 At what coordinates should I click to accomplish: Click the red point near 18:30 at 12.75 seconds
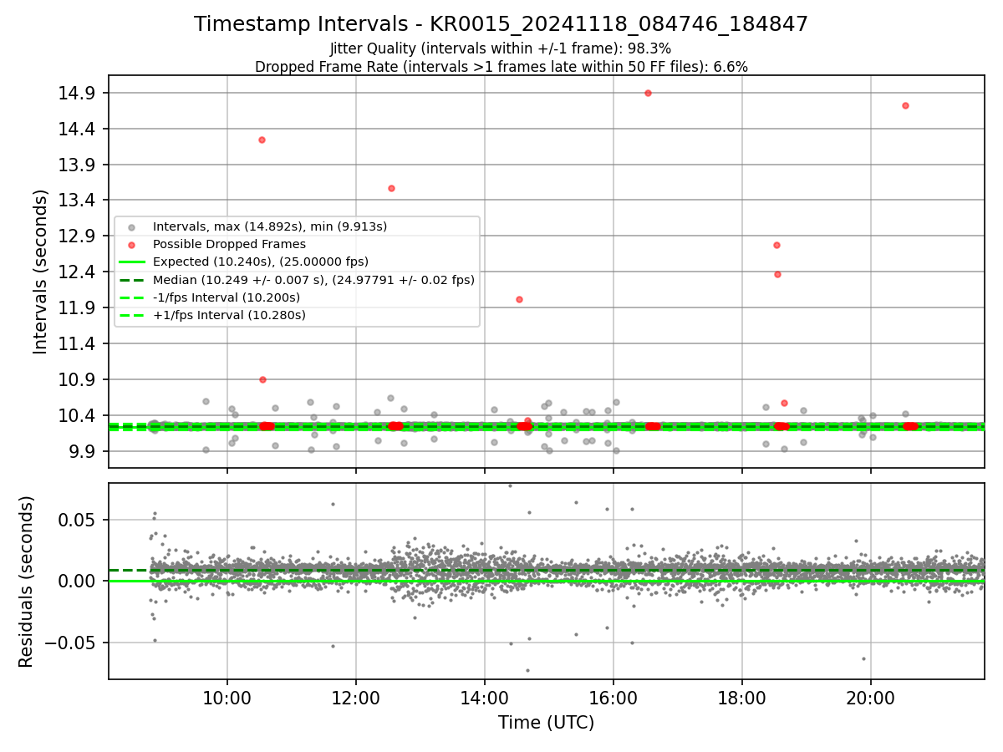coord(776,245)
